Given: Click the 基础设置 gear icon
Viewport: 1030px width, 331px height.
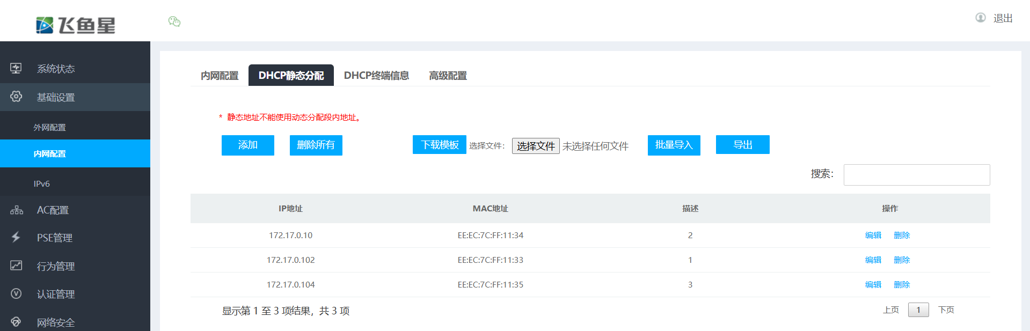Looking at the screenshot, I should coord(16,97).
